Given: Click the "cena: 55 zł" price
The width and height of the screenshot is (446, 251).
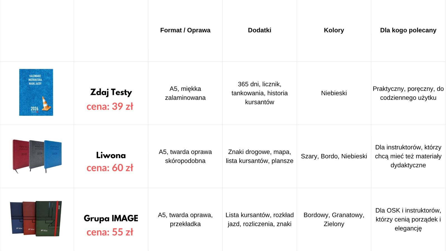Looking at the screenshot, I should [x=110, y=232].
